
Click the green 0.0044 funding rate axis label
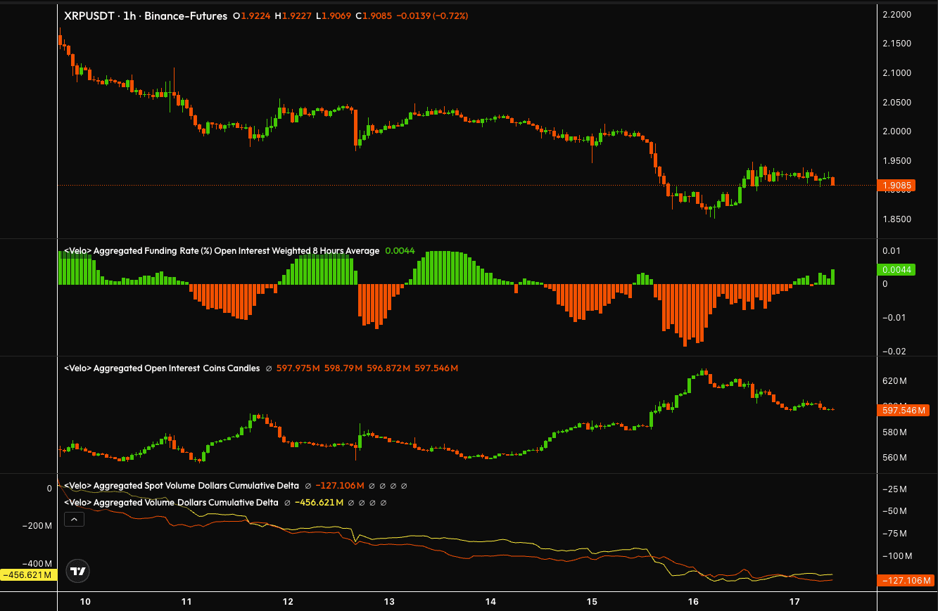(897, 270)
